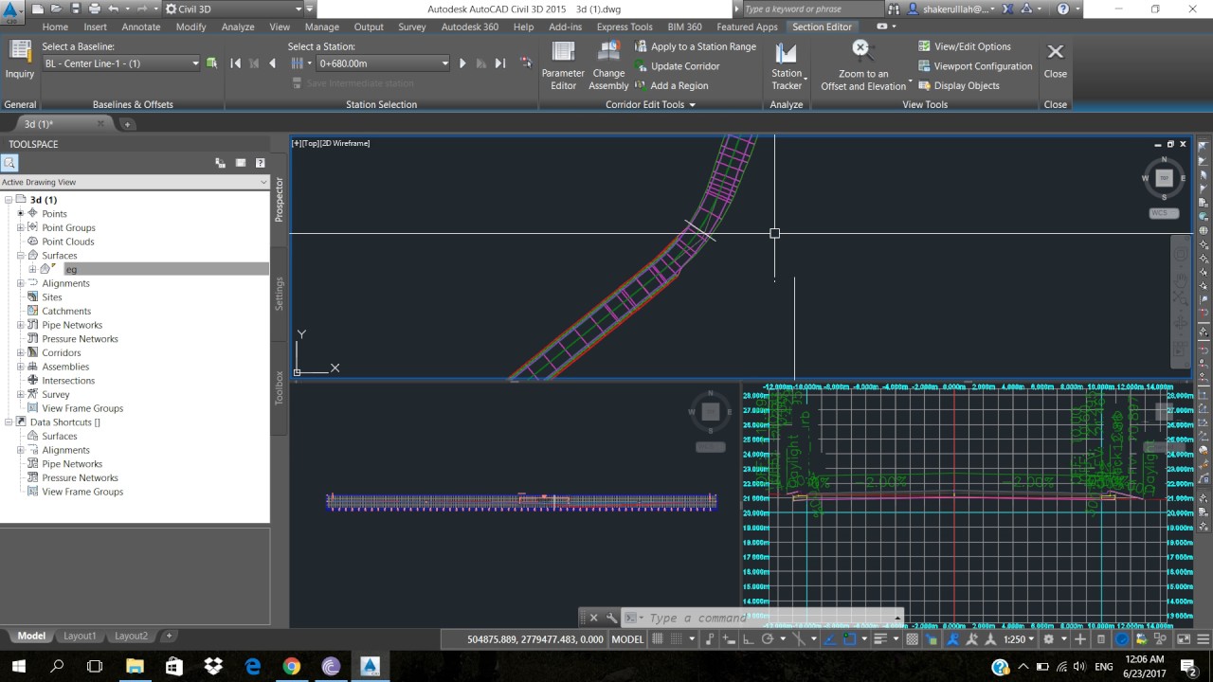Click the Undo arrow

point(114,9)
